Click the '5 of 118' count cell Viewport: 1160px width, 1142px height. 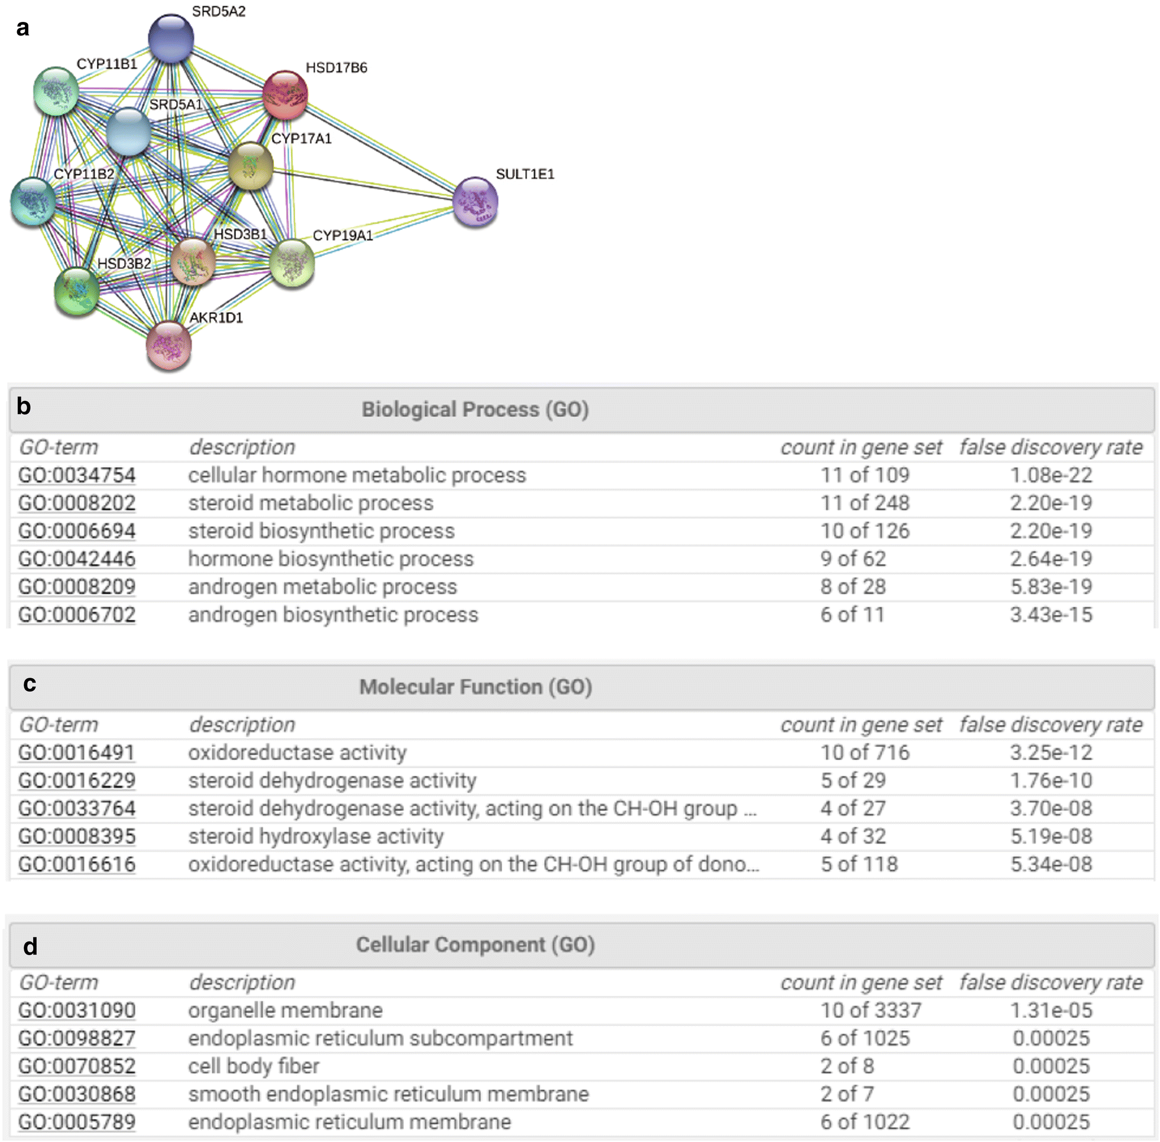[x=859, y=864]
